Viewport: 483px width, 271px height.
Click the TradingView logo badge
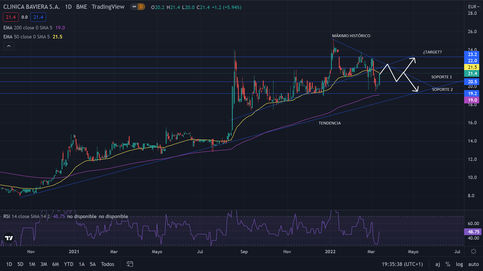[9, 238]
